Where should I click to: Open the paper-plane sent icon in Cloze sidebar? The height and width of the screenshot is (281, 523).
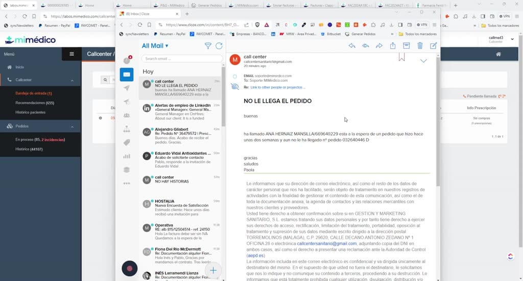point(127,88)
